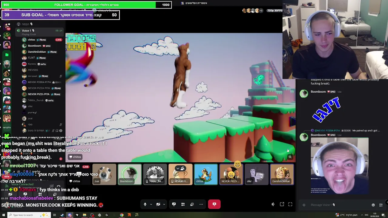The height and width of the screenshot is (218, 388).
Task: Open Steam from the taskbar
Action: (62, 215)
